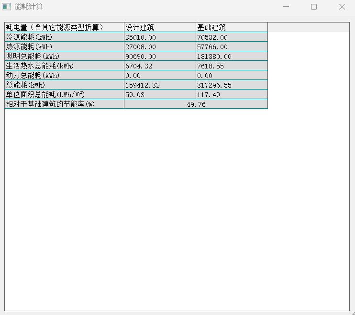This screenshot has height=315, width=355.
Task: Select the 热源能耗(kWh) row label
Action: pyautogui.click(x=64, y=46)
